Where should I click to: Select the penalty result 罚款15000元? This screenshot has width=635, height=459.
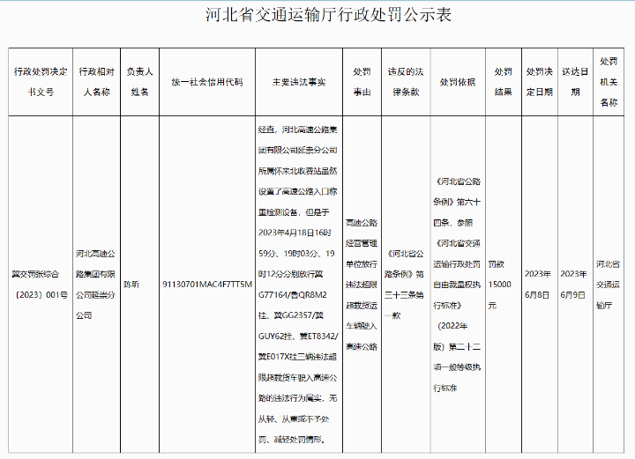point(500,285)
